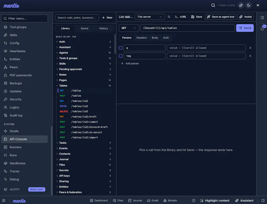Open Runners in sidebar
The width and height of the screenshot is (267, 204).
pyautogui.click(x=24, y=147)
